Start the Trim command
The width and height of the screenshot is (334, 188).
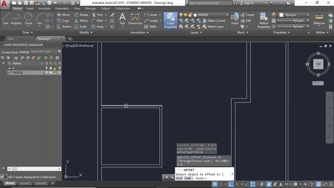click(x=98, y=15)
